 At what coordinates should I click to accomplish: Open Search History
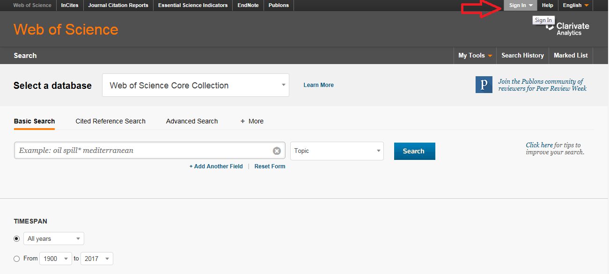[522, 55]
